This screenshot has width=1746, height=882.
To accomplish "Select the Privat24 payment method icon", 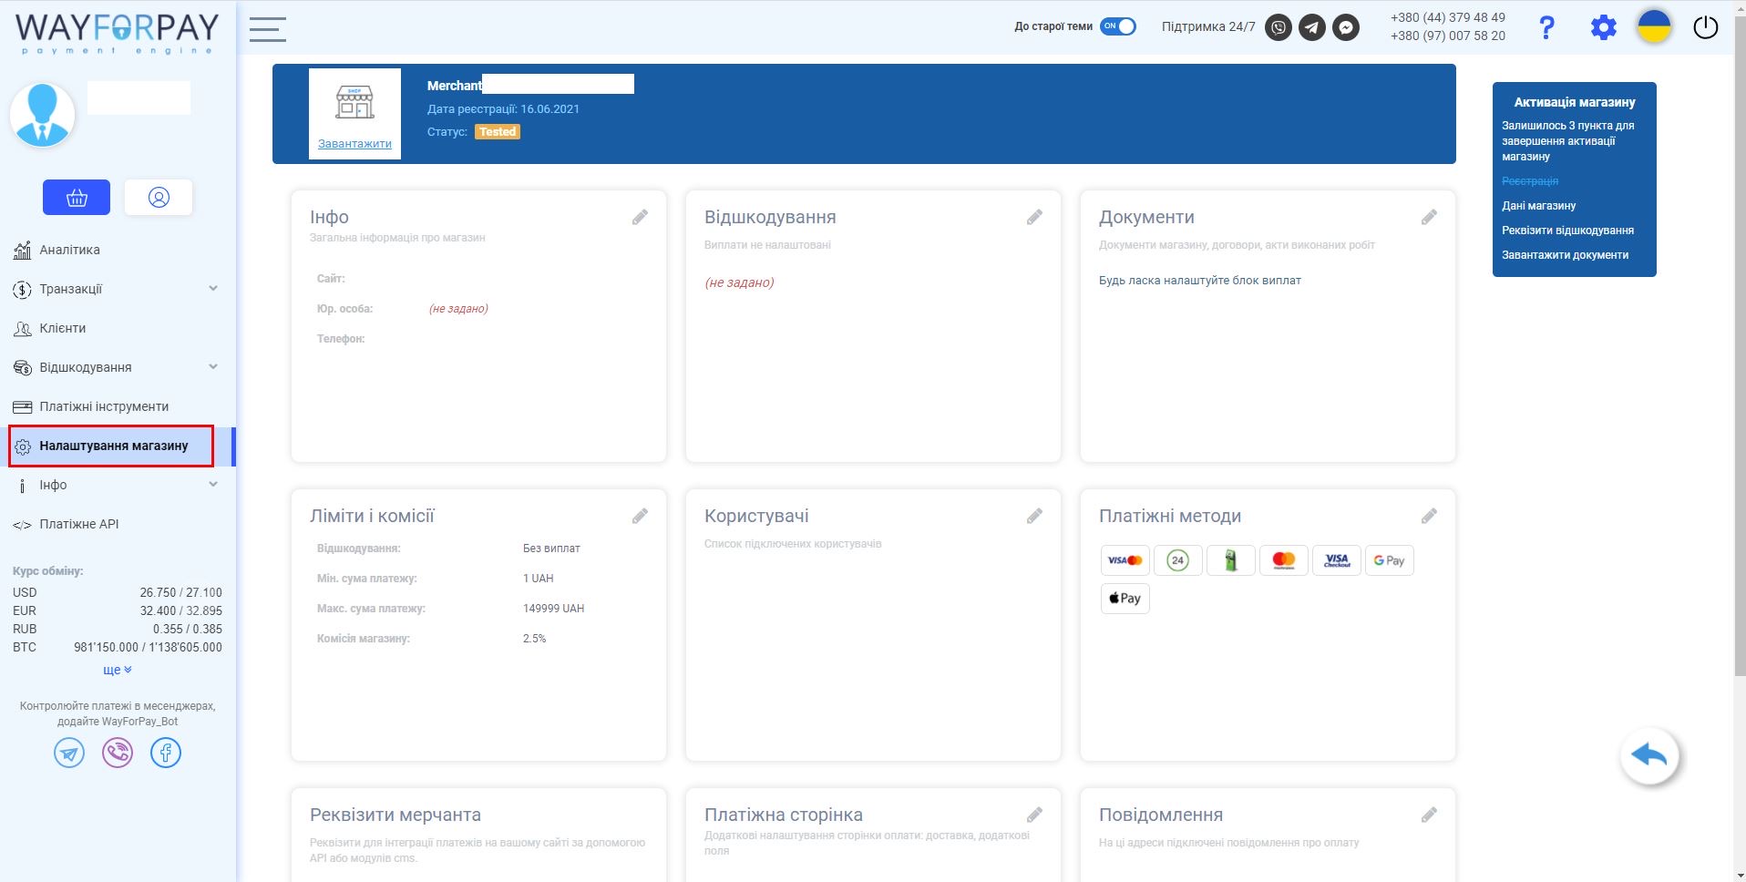I will 1177,560.
